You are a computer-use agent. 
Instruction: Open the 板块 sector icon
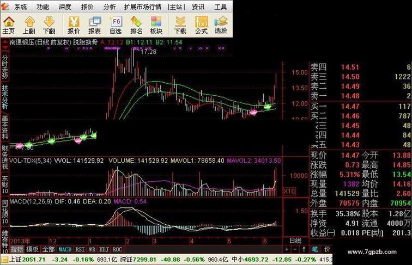tap(156, 25)
